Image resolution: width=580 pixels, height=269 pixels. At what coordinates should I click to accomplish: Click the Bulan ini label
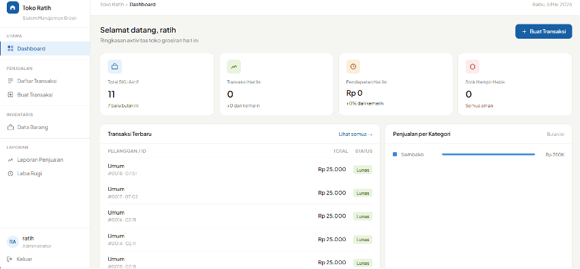[x=555, y=134]
